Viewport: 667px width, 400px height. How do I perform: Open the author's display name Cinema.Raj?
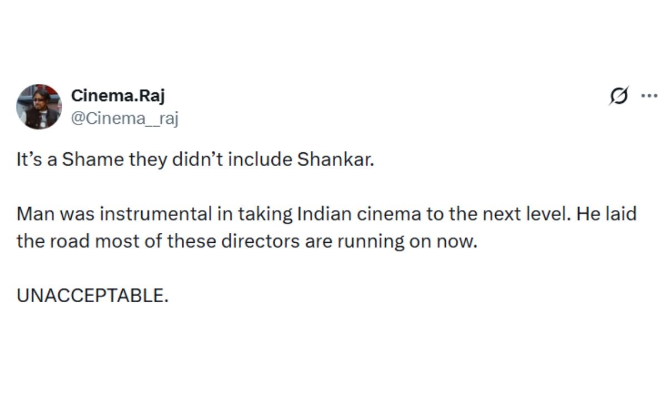pyautogui.click(x=117, y=94)
